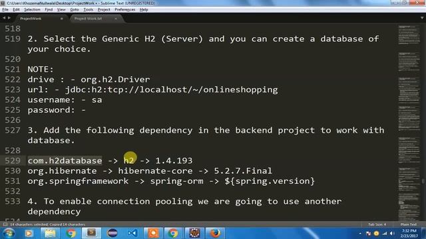The image size is (426, 239).
Task: Open second Chrome icon in taskbar
Action: [x=173, y=233]
